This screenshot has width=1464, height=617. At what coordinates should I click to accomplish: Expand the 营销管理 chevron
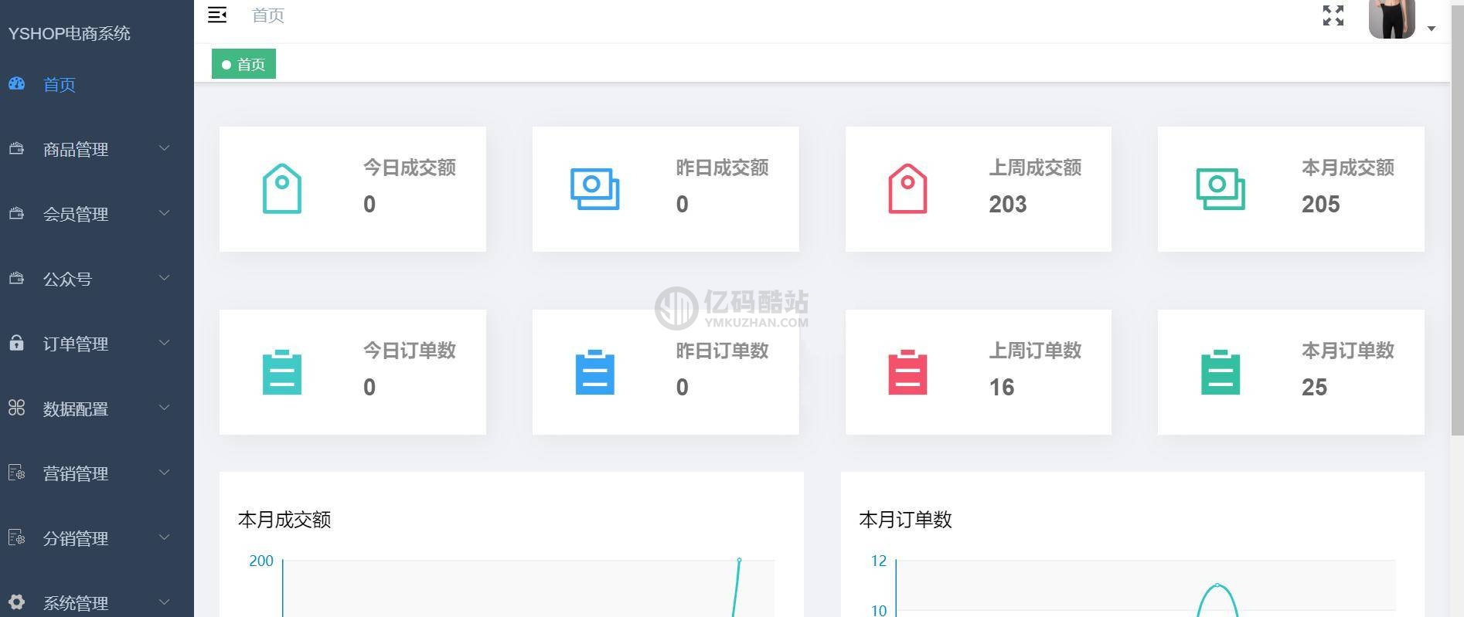(x=164, y=472)
